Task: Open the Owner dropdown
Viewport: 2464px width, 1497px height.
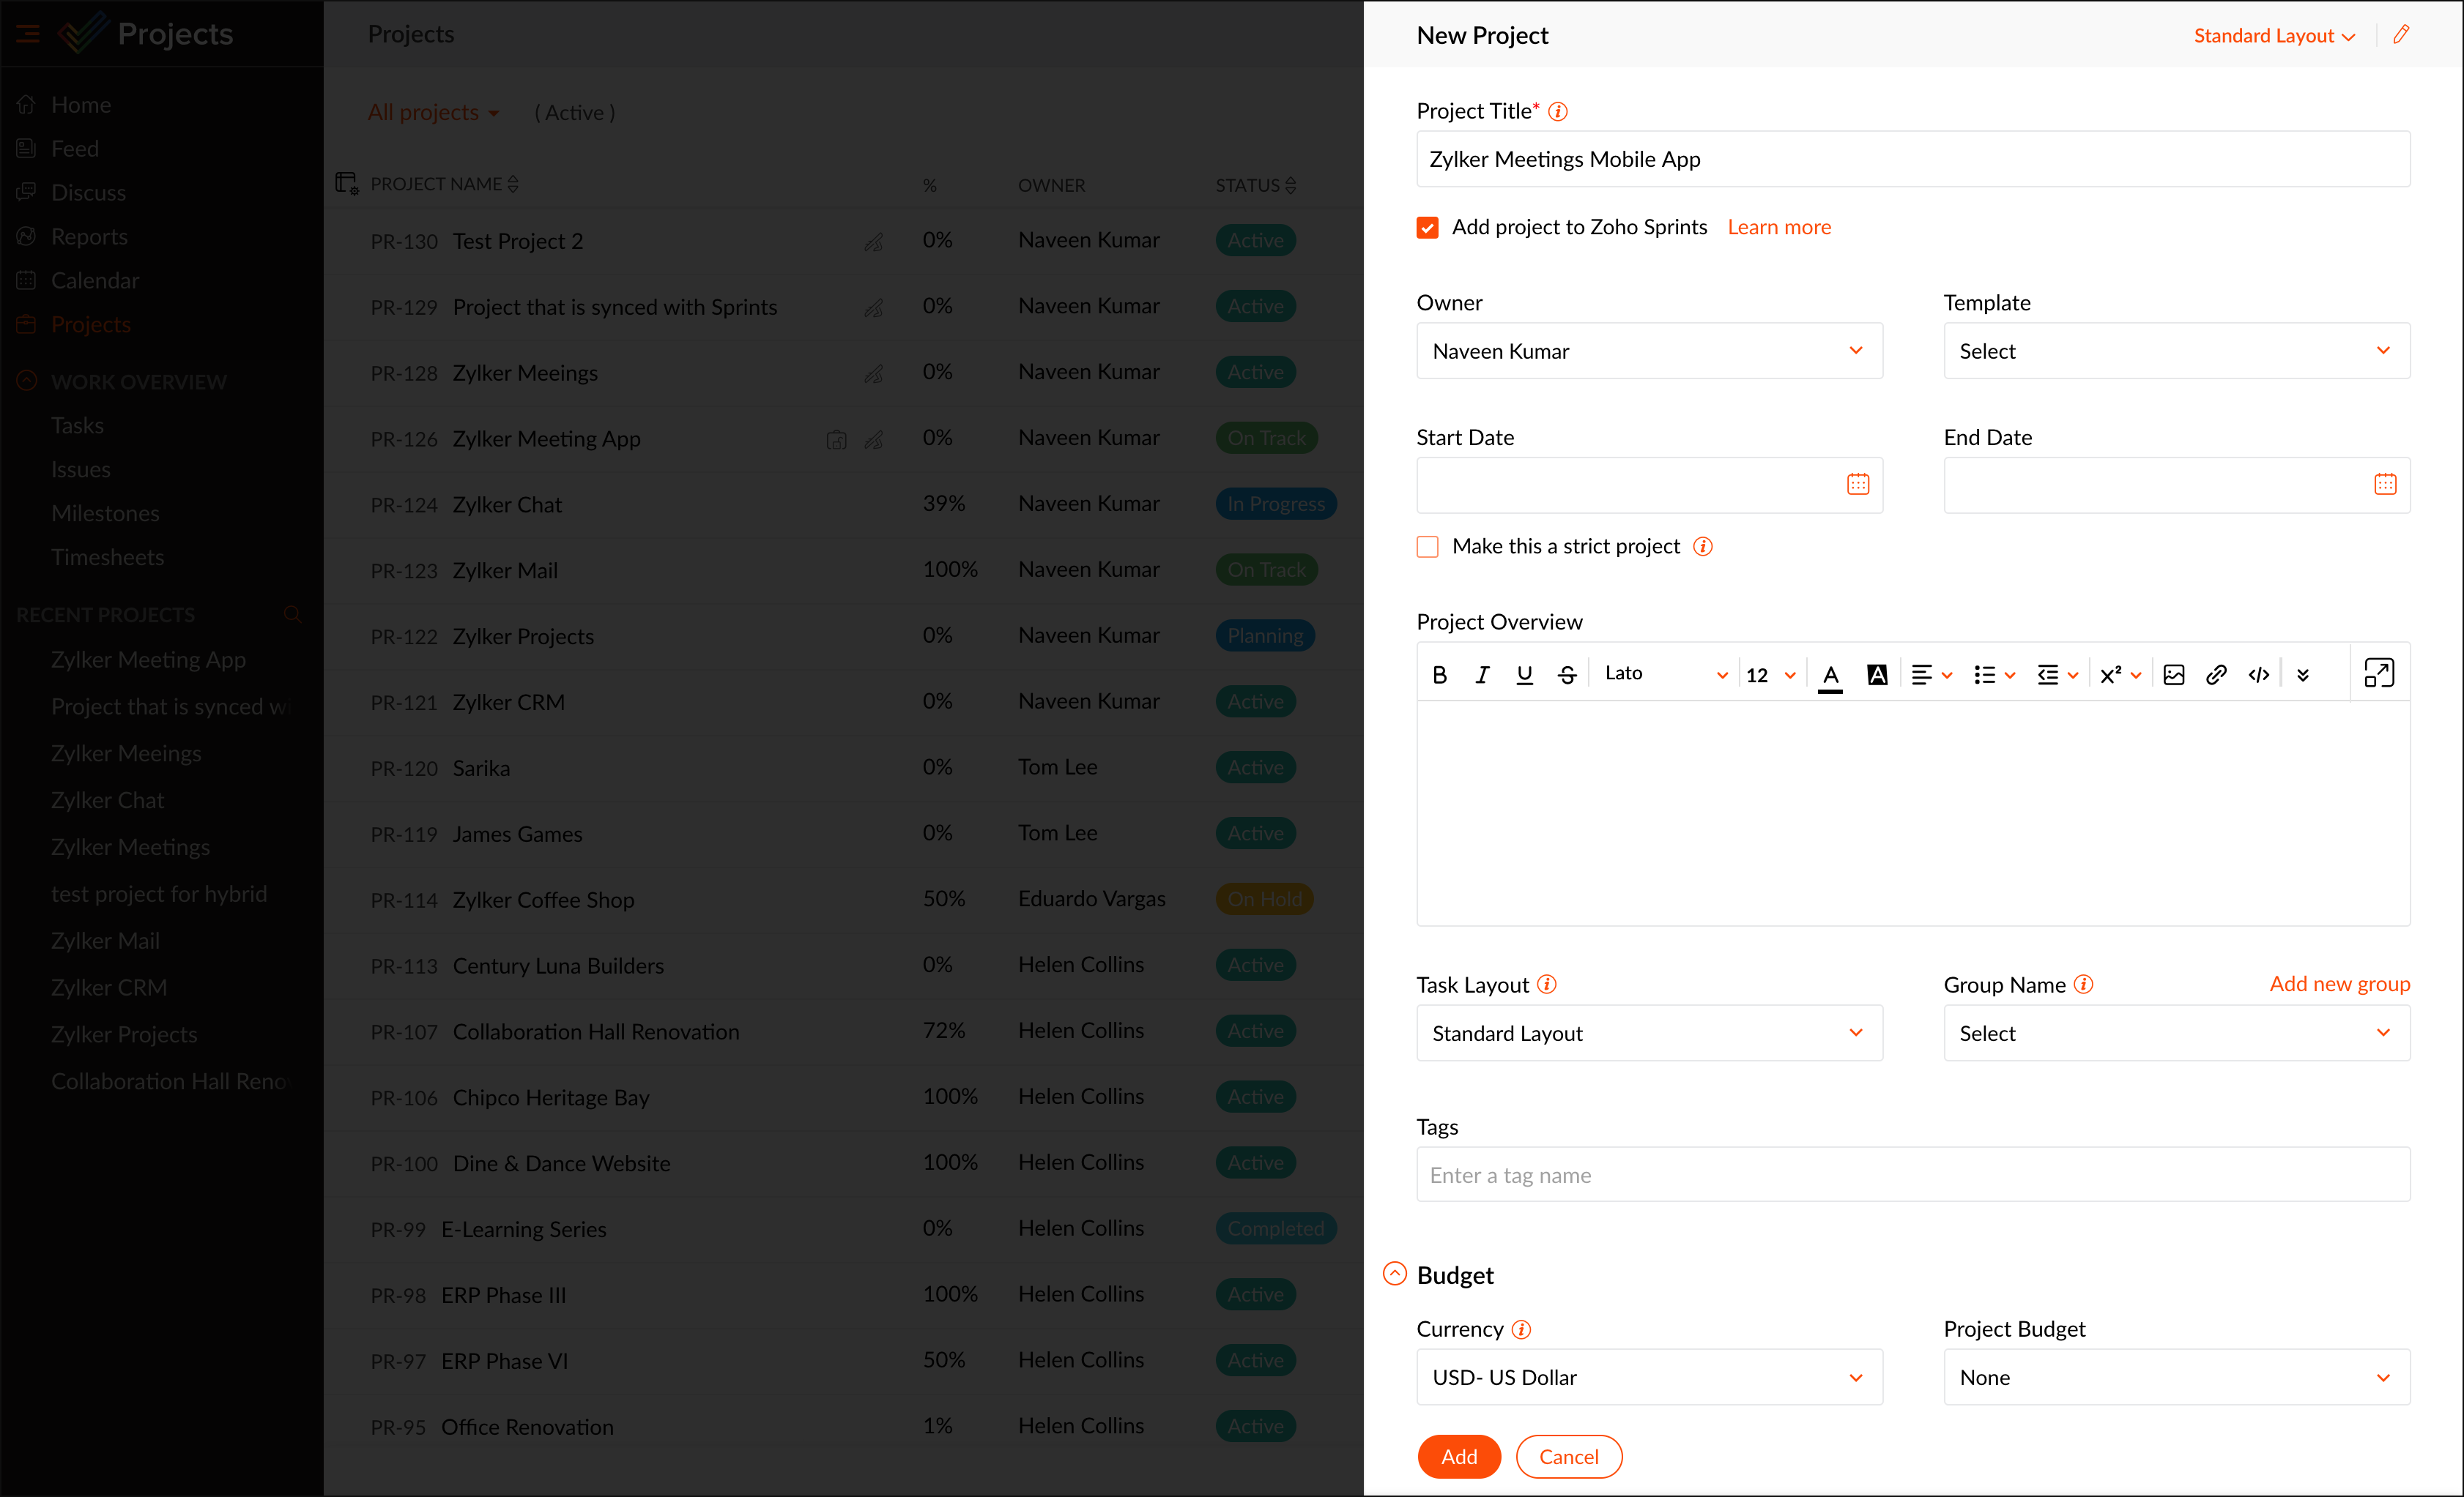Action: tap(1649, 351)
